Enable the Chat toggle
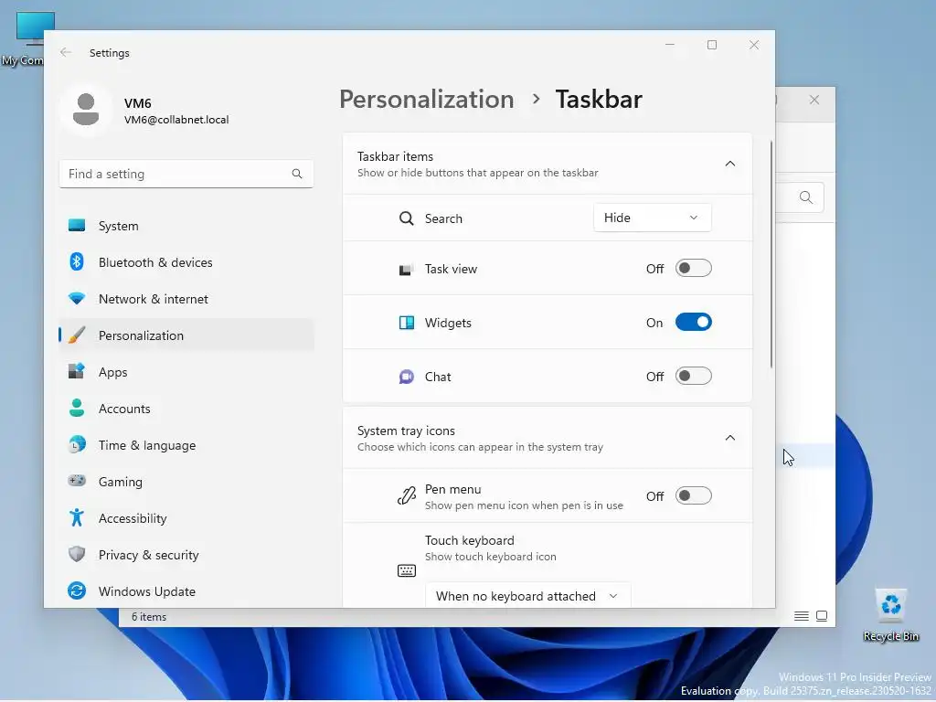The image size is (936, 702). tap(693, 376)
